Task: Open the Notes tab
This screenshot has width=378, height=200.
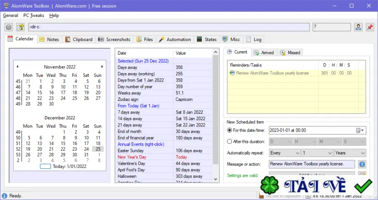Action: click(x=50, y=40)
